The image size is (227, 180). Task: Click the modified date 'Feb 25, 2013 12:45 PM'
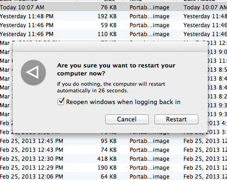click(31, 141)
